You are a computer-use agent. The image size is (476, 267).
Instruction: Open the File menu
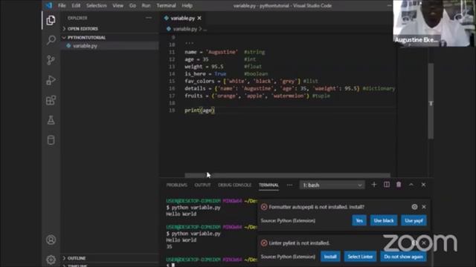[x=62, y=5]
